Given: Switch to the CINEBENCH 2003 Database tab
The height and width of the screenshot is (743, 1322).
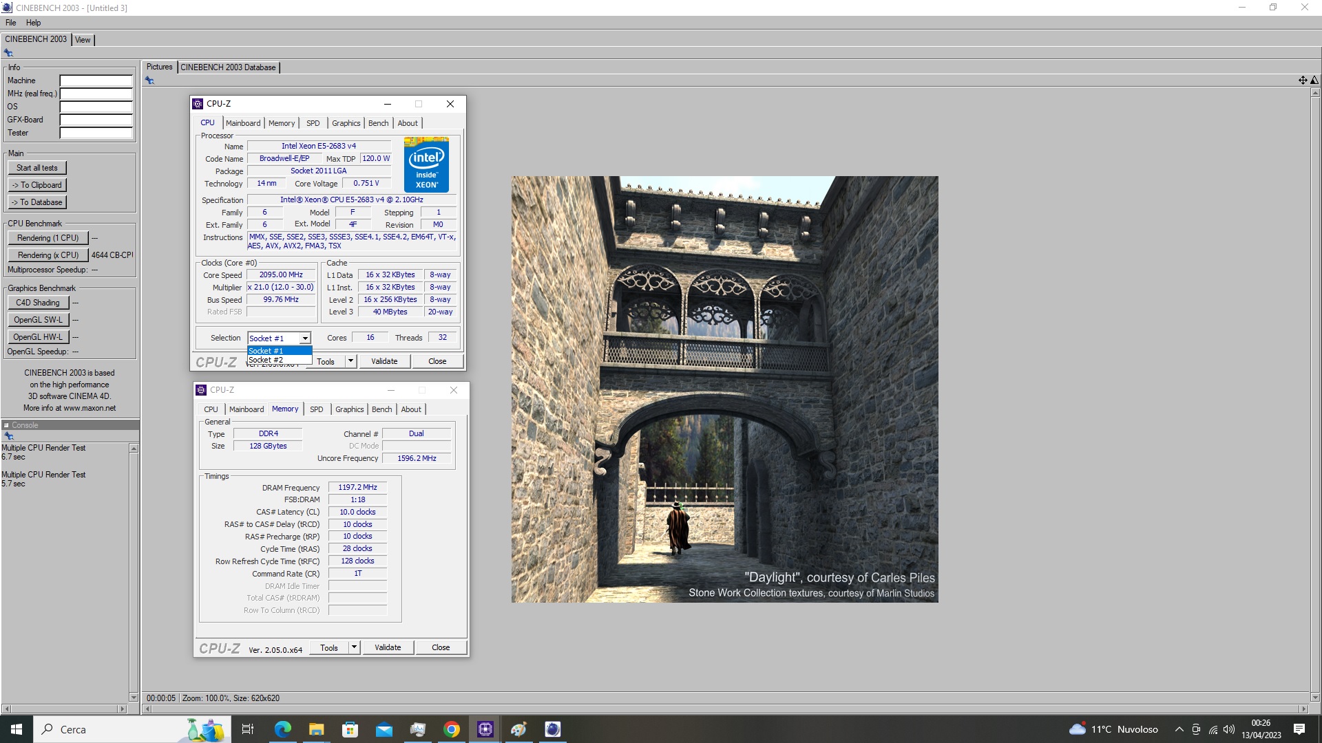Looking at the screenshot, I should (228, 67).
